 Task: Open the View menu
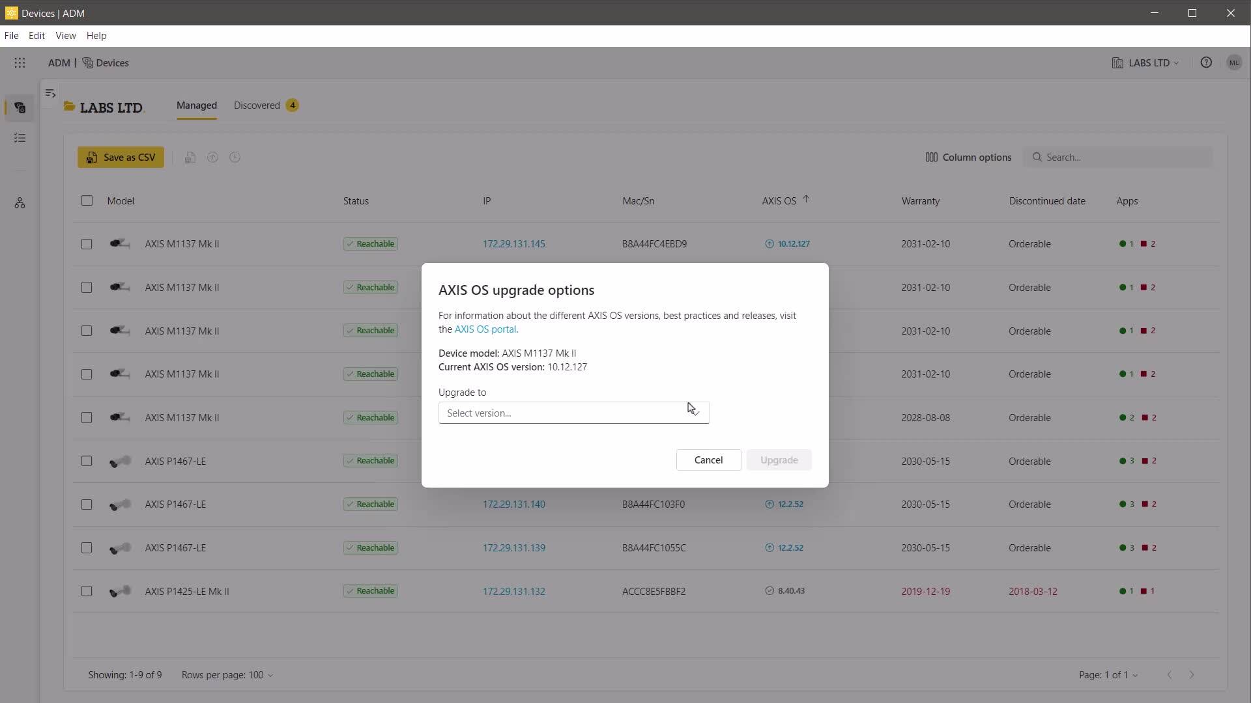click(65, 36)
